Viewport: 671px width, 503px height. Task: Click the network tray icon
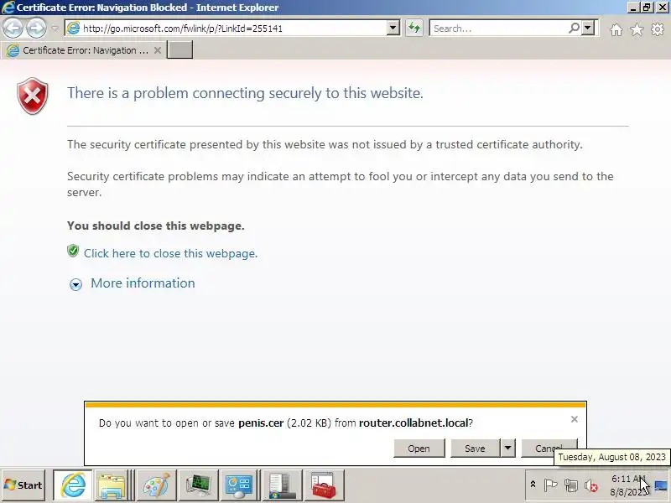tap(571, 485)
